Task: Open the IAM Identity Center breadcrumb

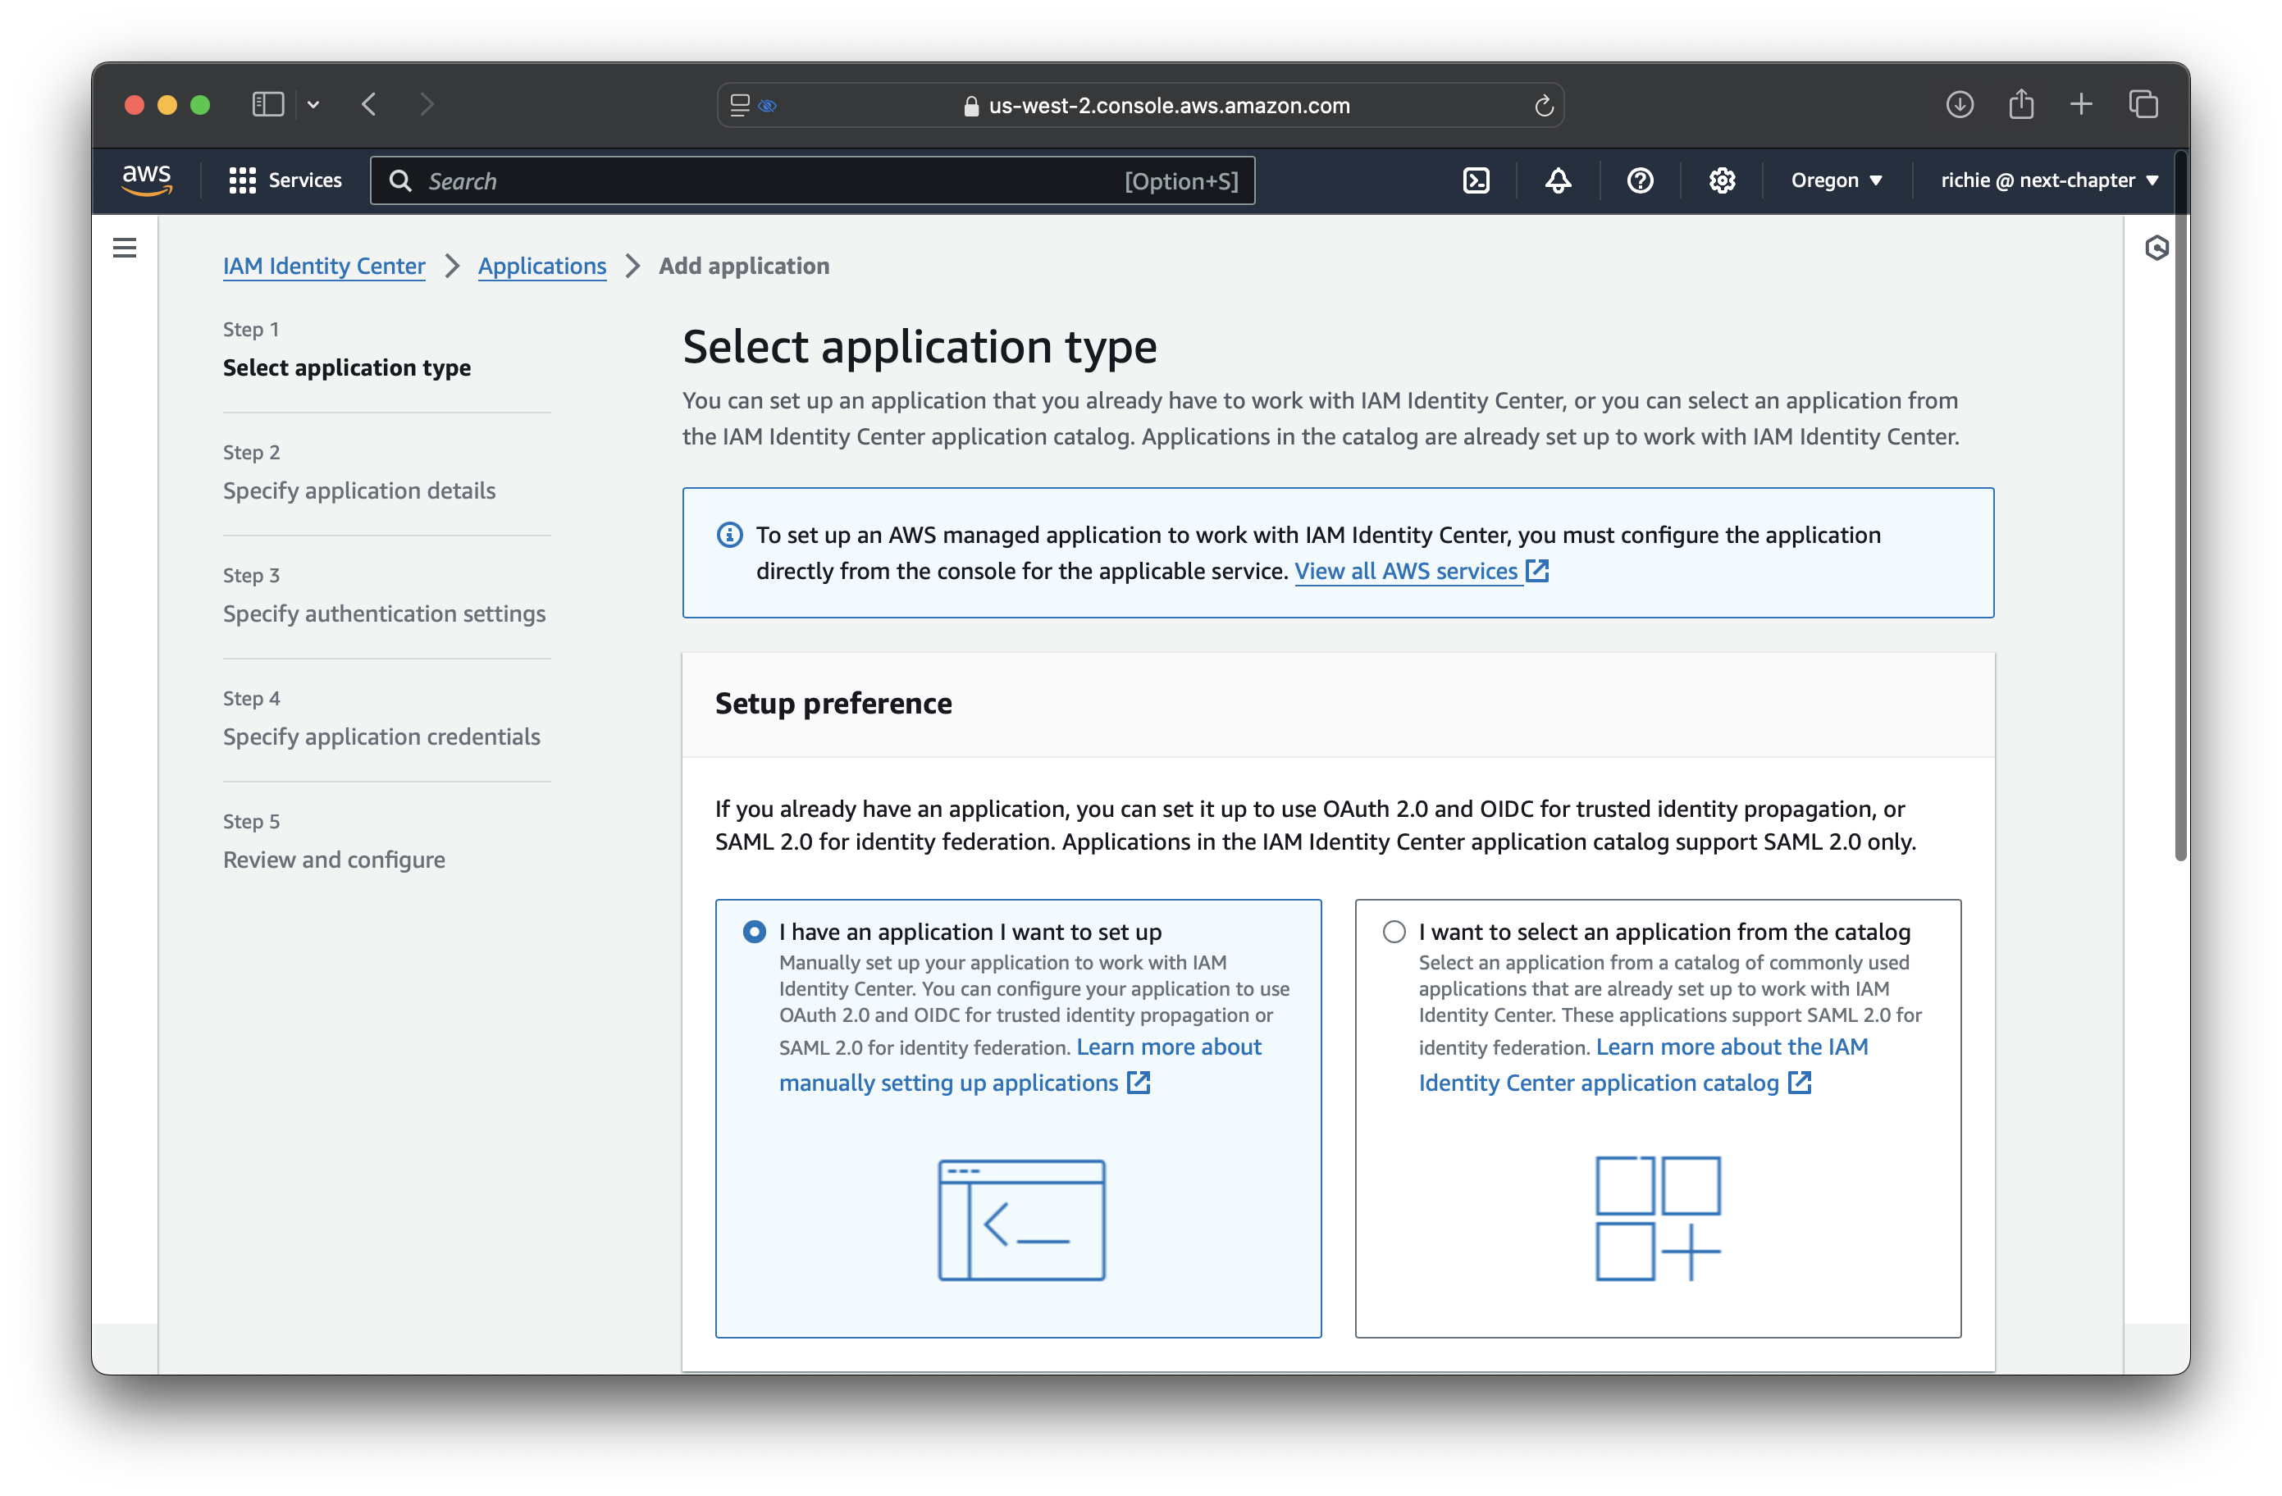Action: click(324, 266)
